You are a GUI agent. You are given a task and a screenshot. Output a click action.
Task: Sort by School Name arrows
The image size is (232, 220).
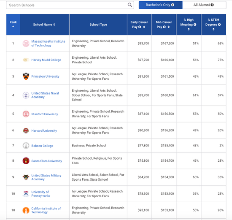point(54,24)
